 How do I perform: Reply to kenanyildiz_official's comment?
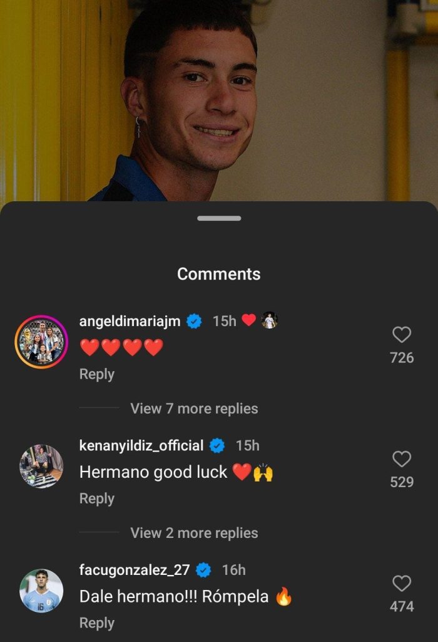coord(96,498)
